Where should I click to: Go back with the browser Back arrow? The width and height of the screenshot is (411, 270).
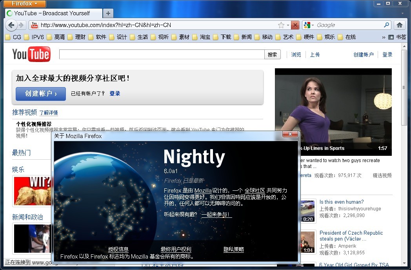click(11, 25)
